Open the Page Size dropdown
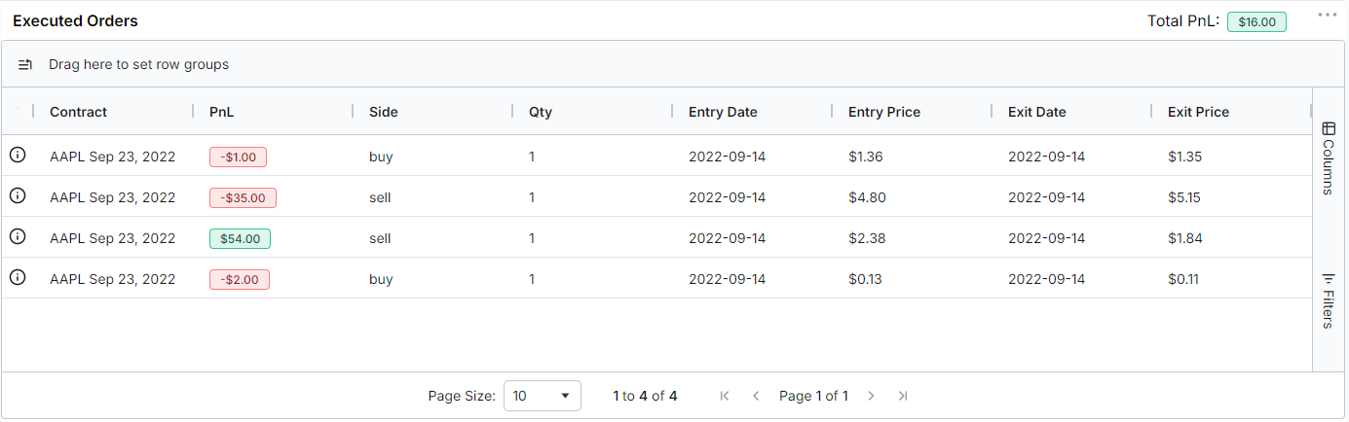This screenshot has height=422, width=1349. [x=543, y=396]
